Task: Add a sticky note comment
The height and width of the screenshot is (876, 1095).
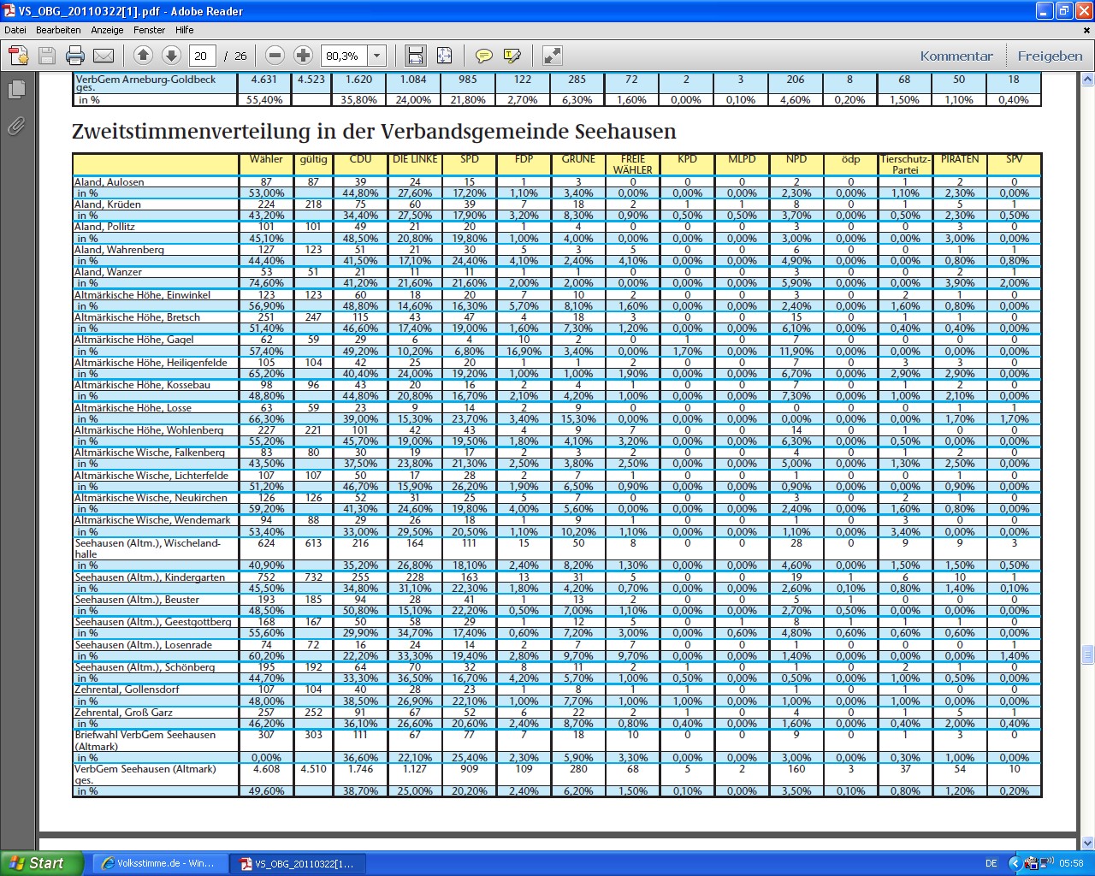Action: coord(483,56)
